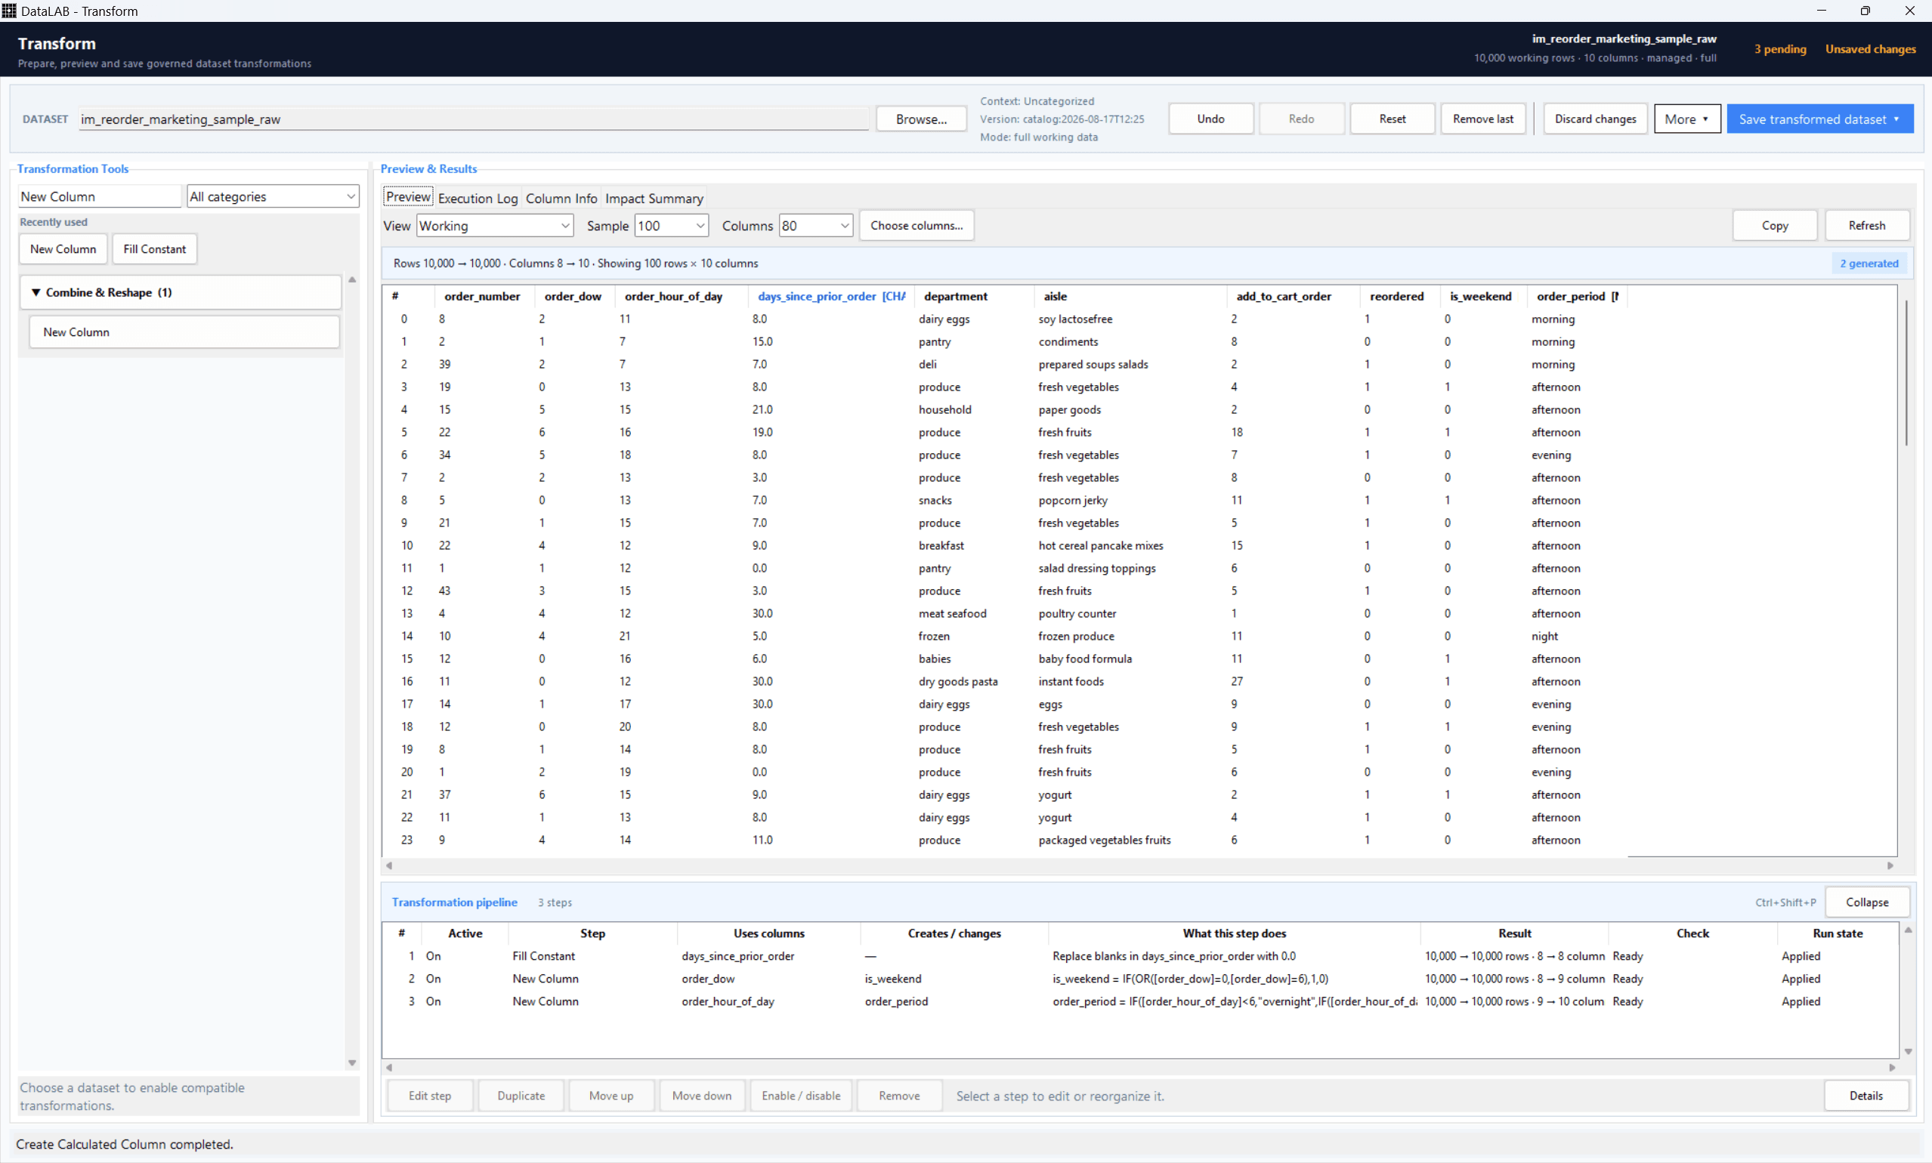The height and width of the screenshot is (1163, 1932).
Task: Select recently used New Column tool
Action: 63,249
